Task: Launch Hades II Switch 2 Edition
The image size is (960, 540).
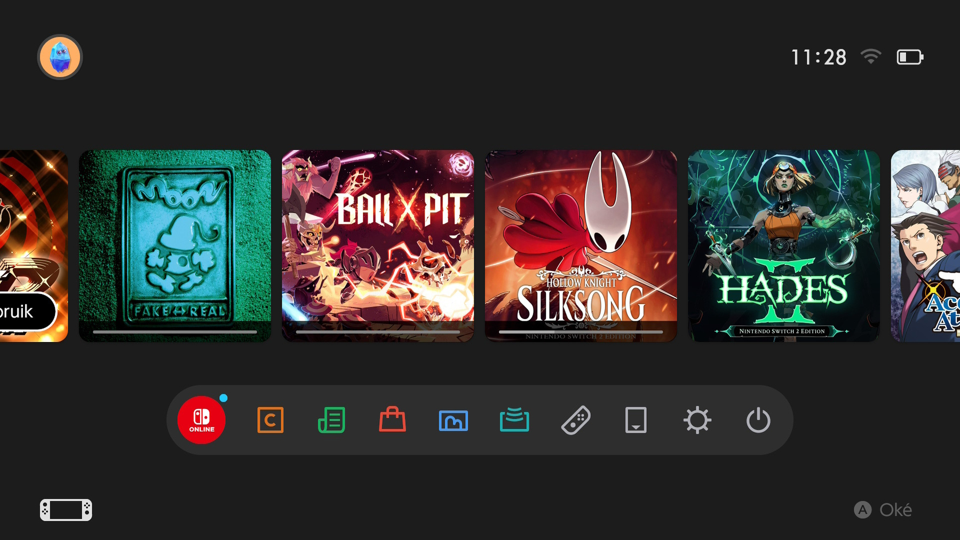Action: (x=783, y=245)
